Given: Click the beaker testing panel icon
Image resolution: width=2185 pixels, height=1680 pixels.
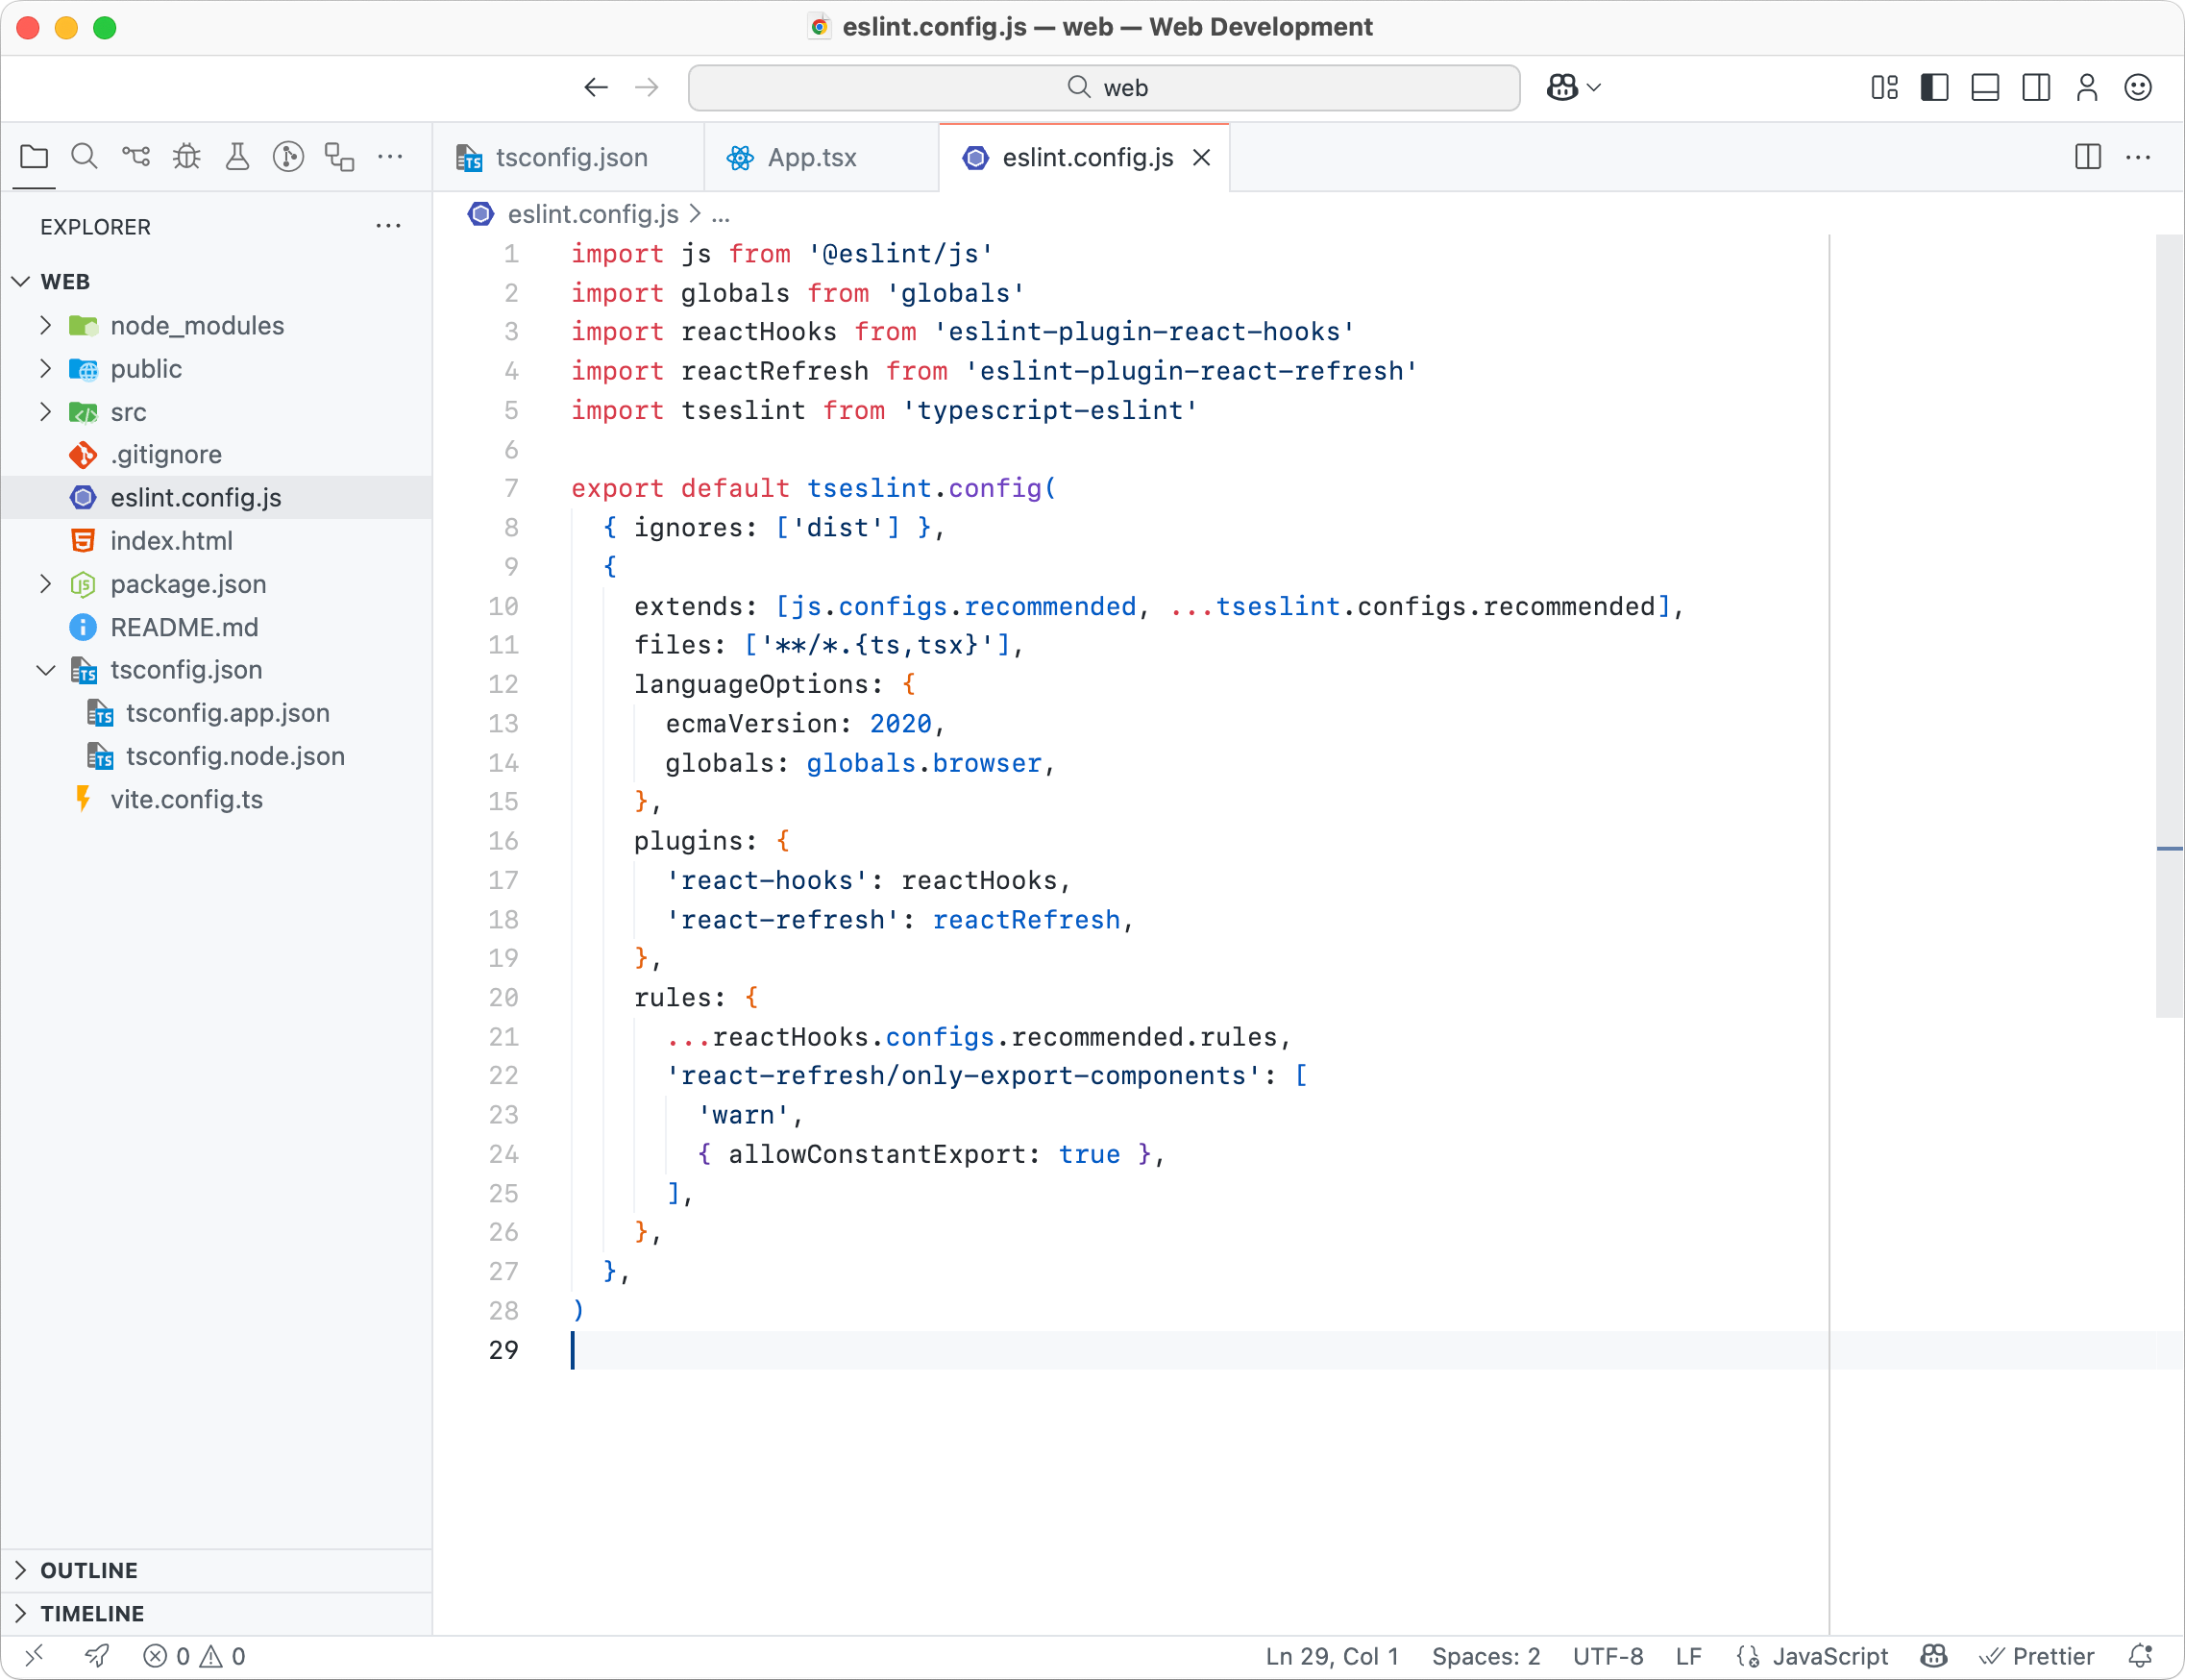Looking at the screenshot, I should click(238, 156).
